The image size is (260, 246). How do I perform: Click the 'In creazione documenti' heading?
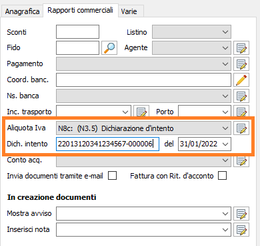pyautogui.click(x=51, y=197)
